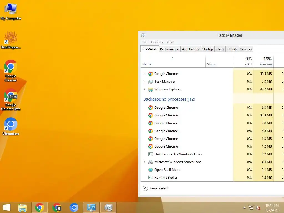Launch Chrome Beta from the taskbar
284x213 pixels.
click(57, 207)
